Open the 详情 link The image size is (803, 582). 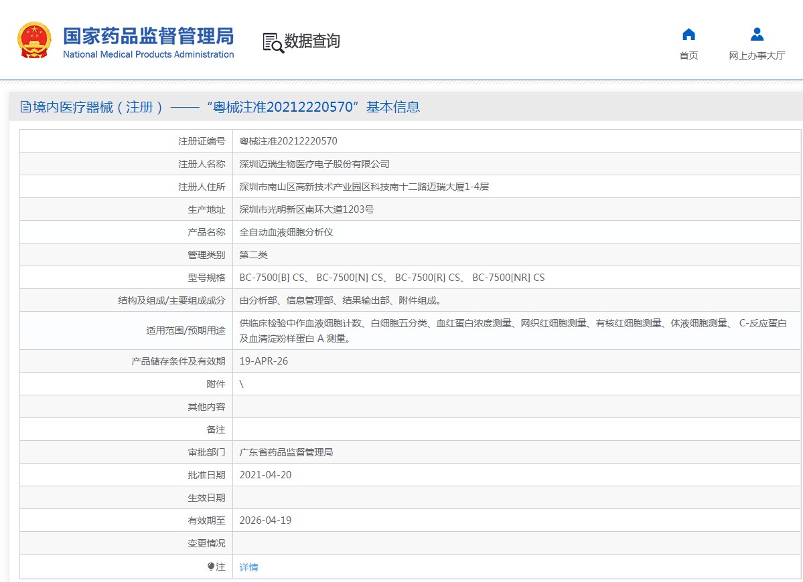coord(248,567)
